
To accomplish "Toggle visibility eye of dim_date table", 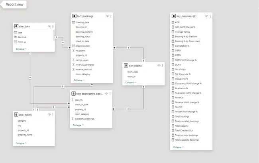I will [49, 26].
